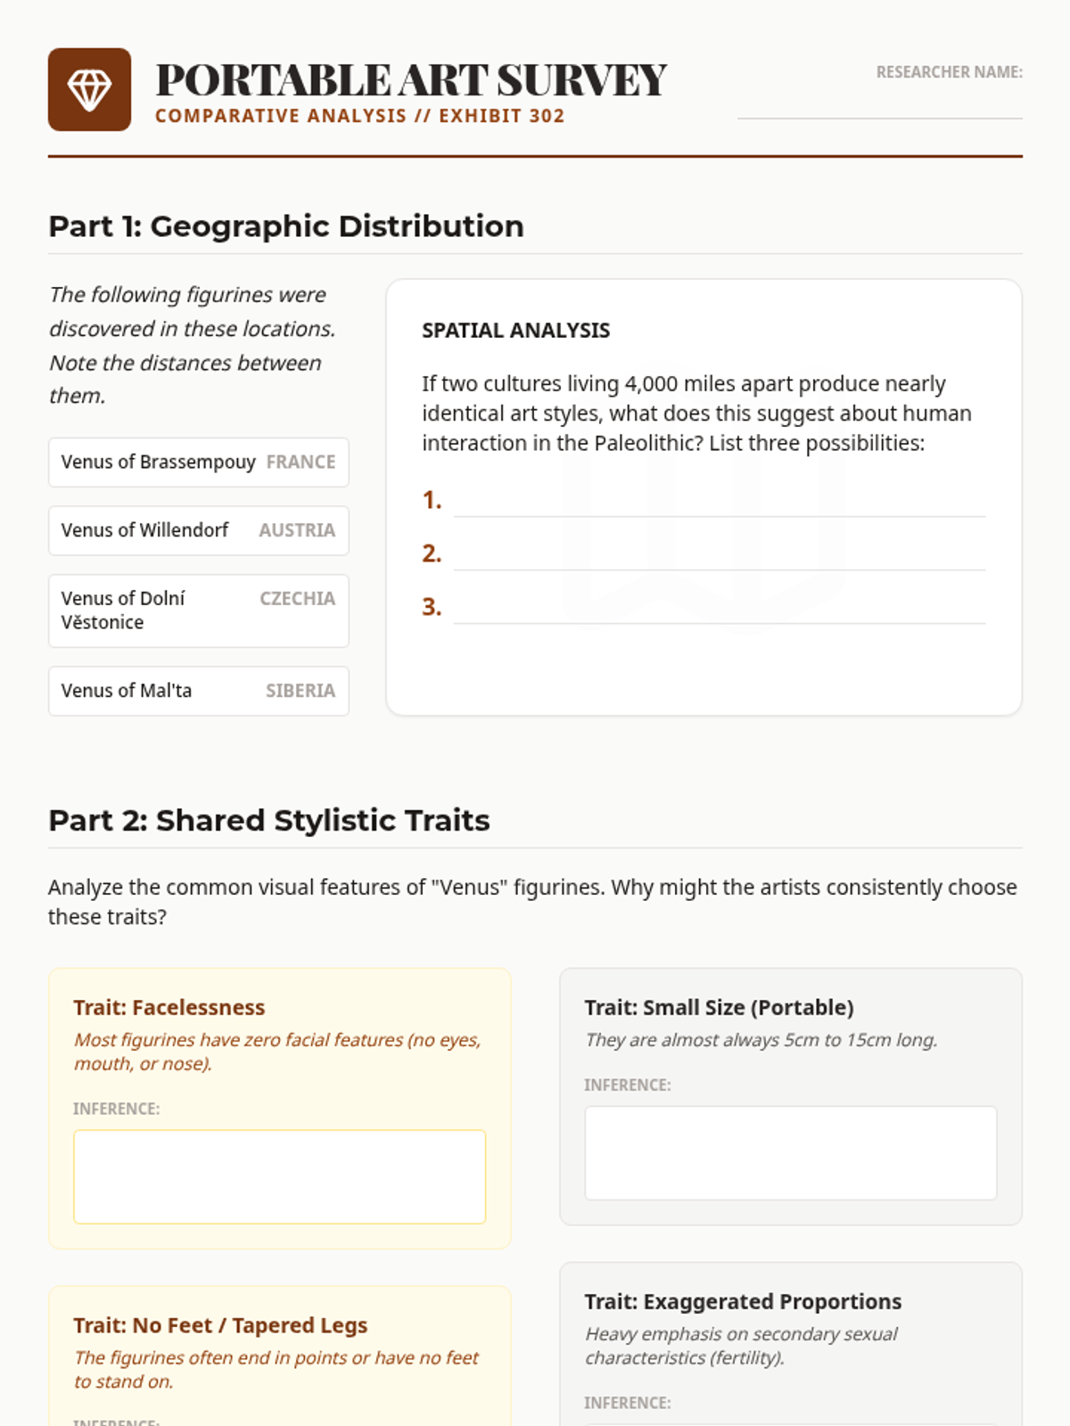Click the Small Size inference text box
The height and width of the screenshot is (1426, 1070).
pyautogui.click(x=791, y=1153)
